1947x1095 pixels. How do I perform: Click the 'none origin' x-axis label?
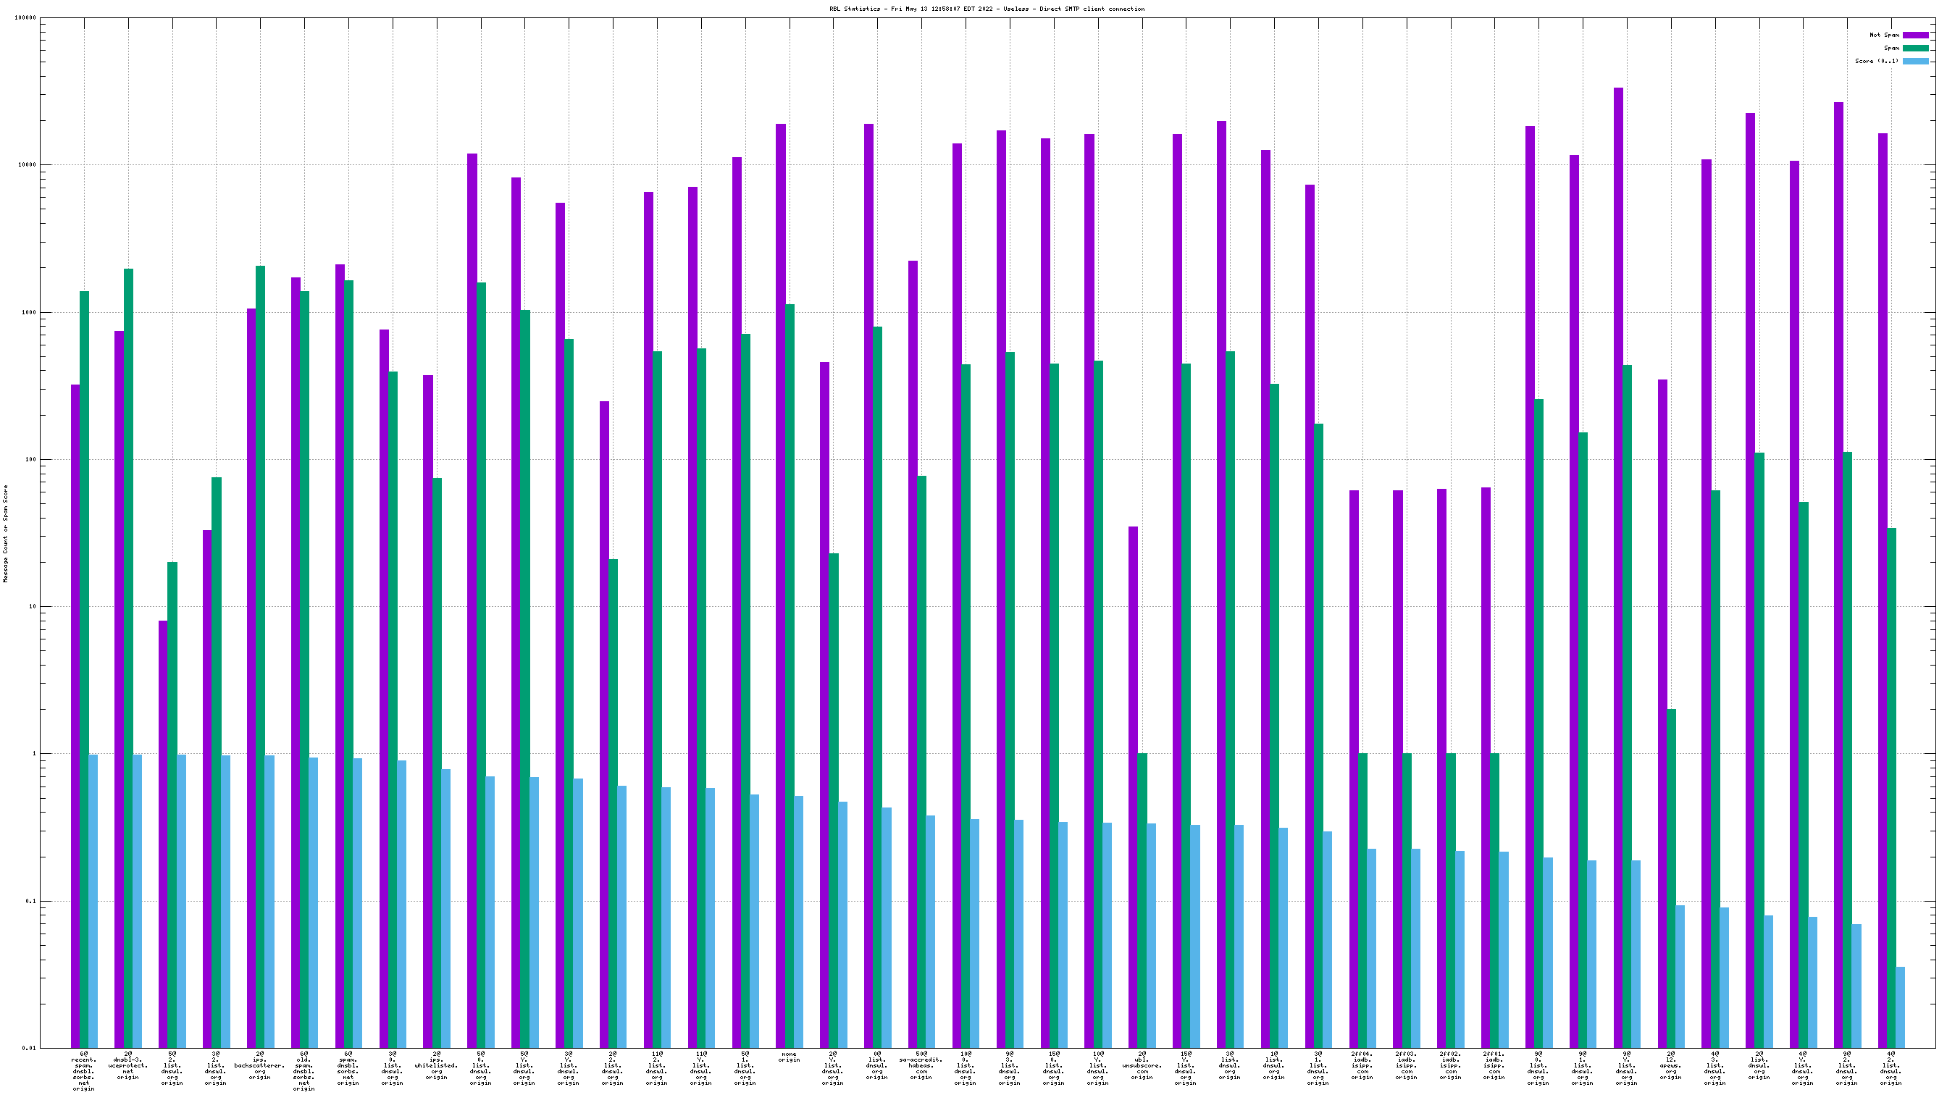pyautogui.click(x=789, y=1057)
